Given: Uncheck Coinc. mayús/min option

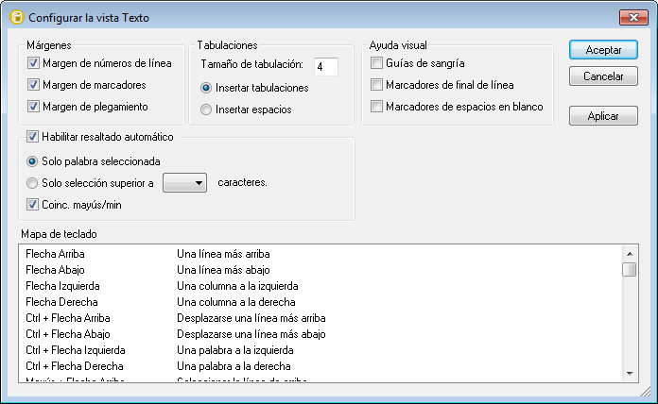Looking at the screenshot, I should click(32, 205).
